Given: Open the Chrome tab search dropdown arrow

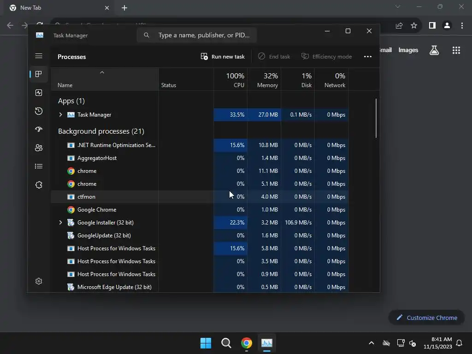Looking at the screenshot, I should [398, 6].
